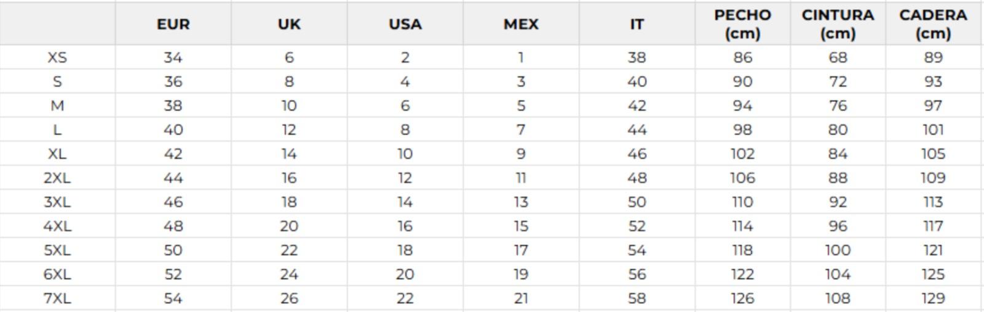Click the 4XL size row label

point(57,226)
